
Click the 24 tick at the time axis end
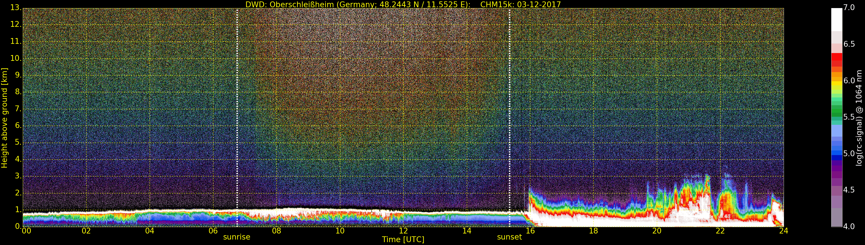783,231
